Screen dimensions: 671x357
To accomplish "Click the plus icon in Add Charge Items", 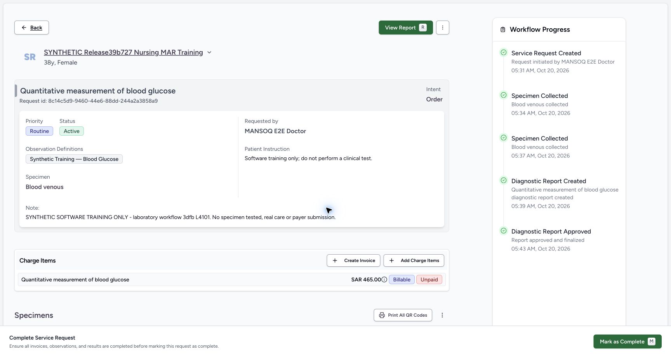I will (x=391, y=260).
